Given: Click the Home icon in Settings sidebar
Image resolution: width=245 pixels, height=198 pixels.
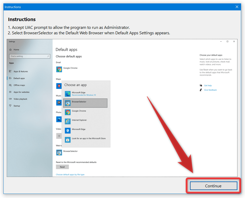Looking at the screenshot, I should tap(11, 50).
